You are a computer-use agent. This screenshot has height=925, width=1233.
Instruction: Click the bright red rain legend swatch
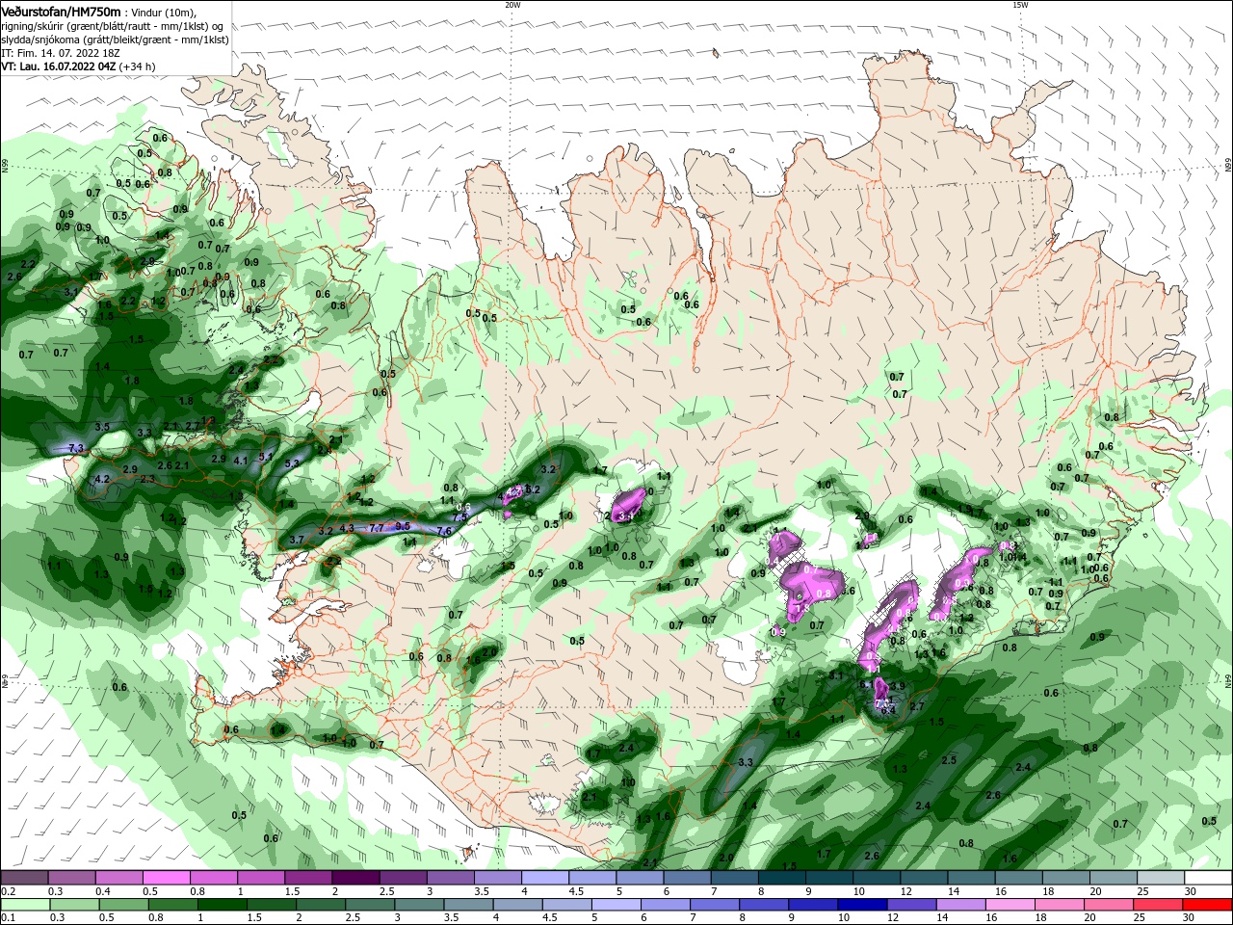[x=1208, y=905]
